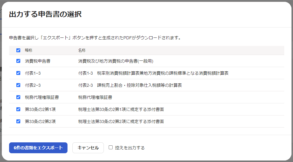Click the 付表1−3 abbreviation text
Viewport: 293px width, 162px height.
click(x=33, y=73)
